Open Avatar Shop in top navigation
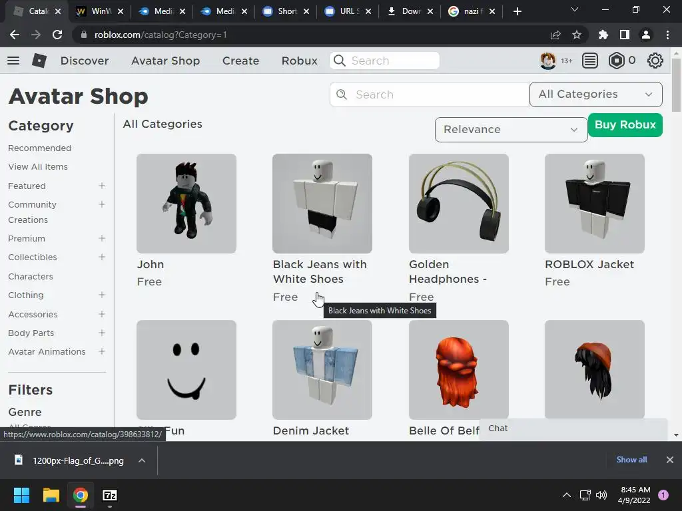Viewport: 682px width, 511px height. click(166, 61)
